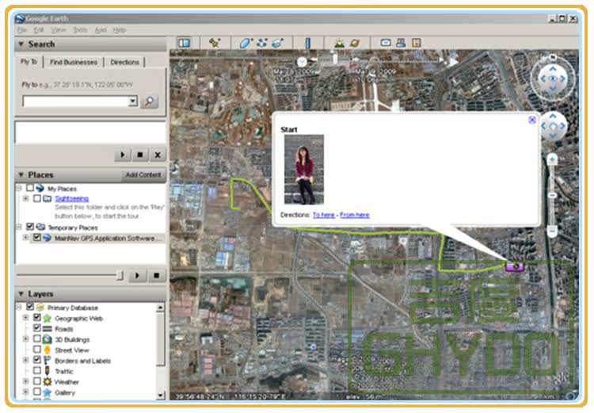
Task: Click the View in Google Maps icon
Action: 417,43
